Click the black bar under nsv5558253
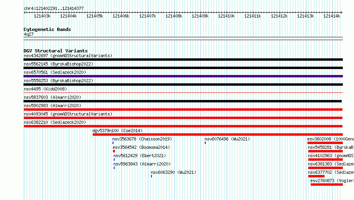 tap(183, 85)
